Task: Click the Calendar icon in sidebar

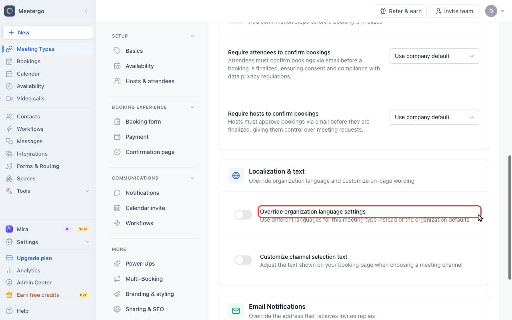Action: click(x=9, y=74)
